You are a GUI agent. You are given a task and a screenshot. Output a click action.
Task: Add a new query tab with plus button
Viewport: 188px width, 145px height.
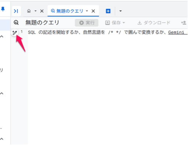(108, 11)
